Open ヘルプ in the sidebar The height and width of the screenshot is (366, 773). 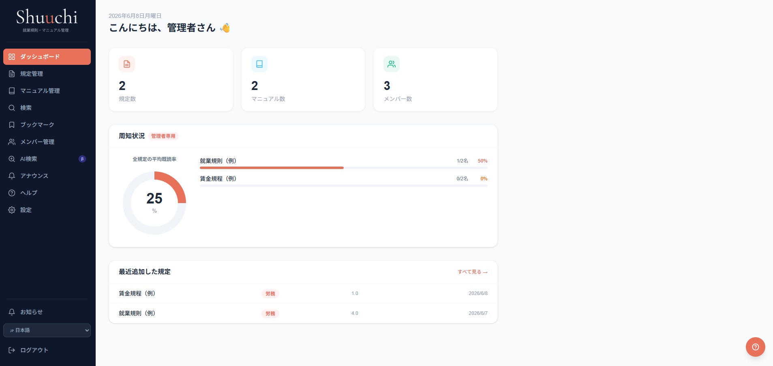[x=47, y=193]
